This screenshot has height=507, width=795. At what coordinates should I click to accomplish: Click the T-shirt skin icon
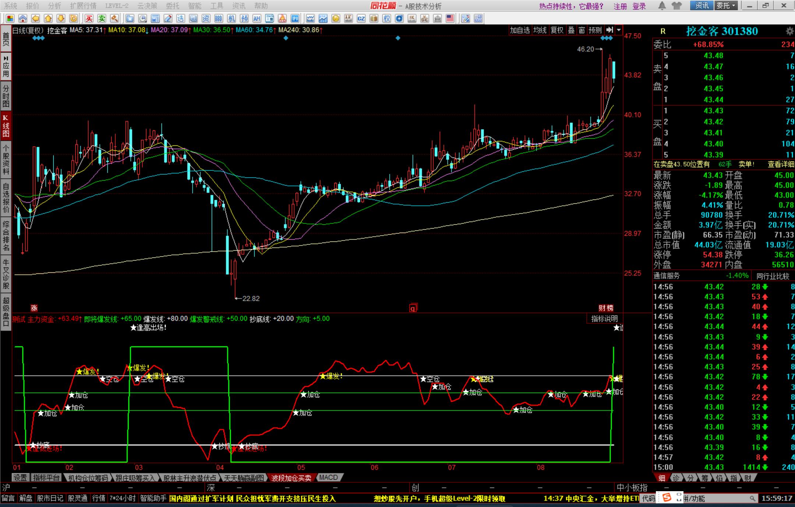[676, 6]
